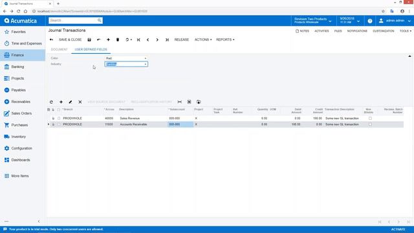Open the business date selector

point(350,21)
